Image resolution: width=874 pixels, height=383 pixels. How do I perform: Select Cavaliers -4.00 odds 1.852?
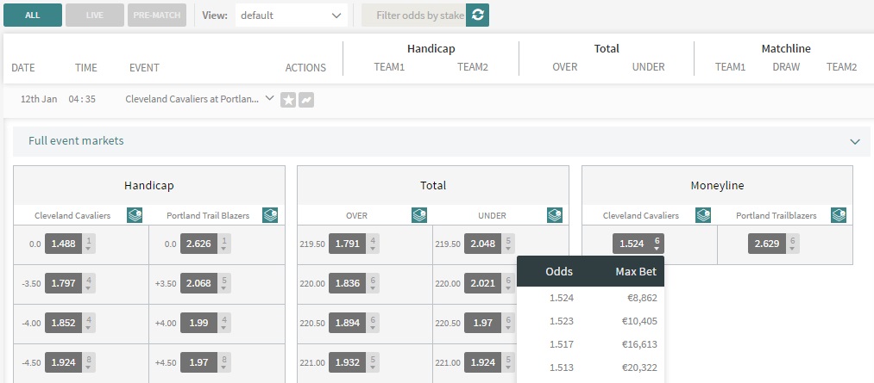(x=64, y=323)
